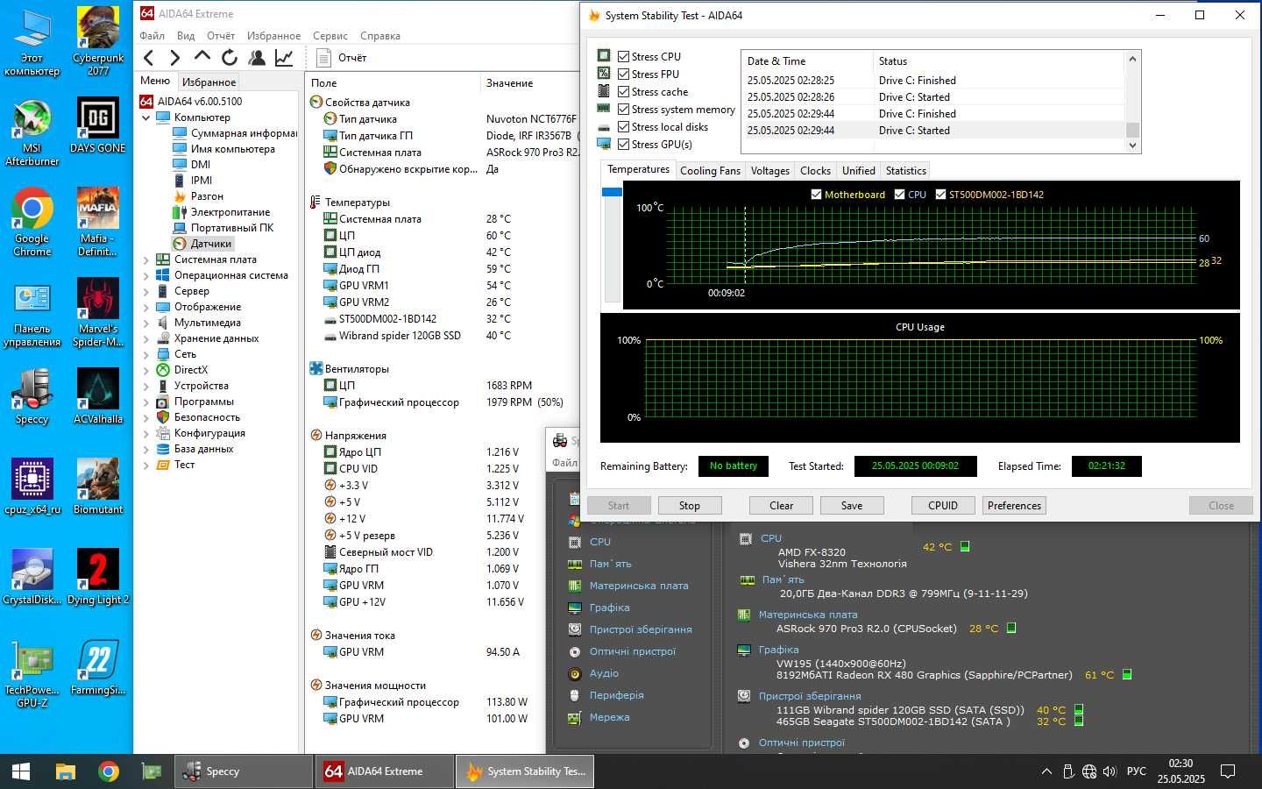Open Google Chrome desktop shortcut
Screen dimensions: 1262x789
click(32, 223)
